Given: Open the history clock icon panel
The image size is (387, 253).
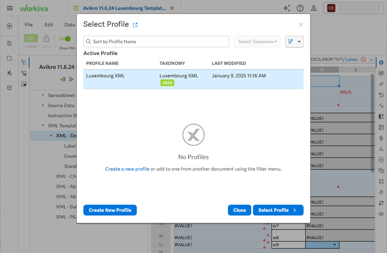Looking at the screenshot, I should [381, 95].
